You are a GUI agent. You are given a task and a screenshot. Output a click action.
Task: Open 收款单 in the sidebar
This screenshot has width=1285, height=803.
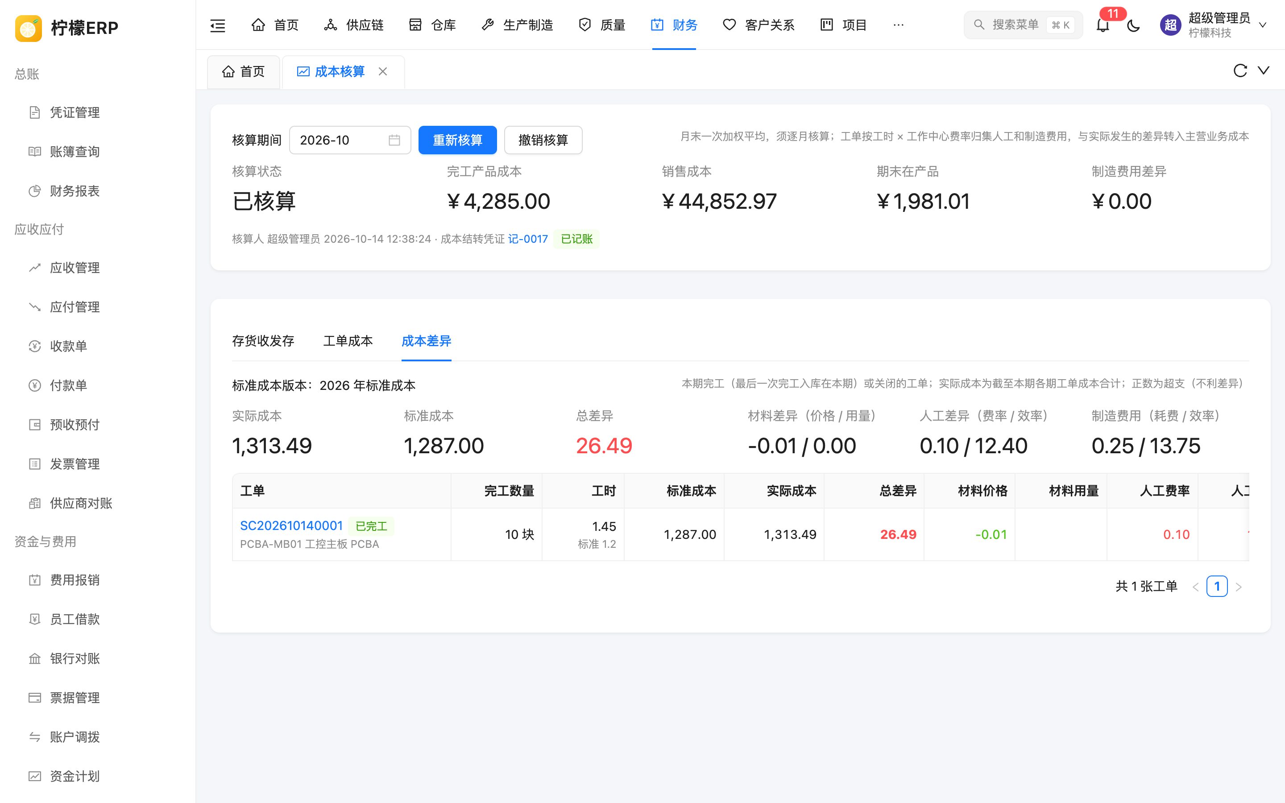(69, 346)
